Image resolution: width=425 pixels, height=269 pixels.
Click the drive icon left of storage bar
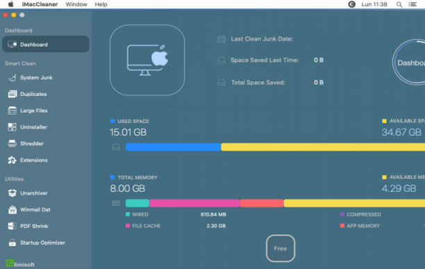tap(116, 147)
